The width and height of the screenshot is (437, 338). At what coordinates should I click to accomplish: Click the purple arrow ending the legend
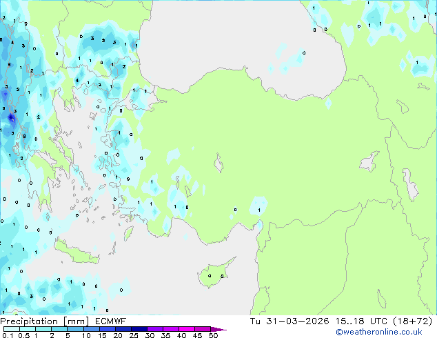point(218,329)
